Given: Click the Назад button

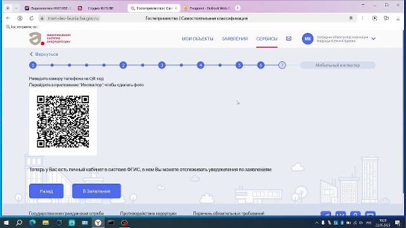Looking at the screenshot, I should tap(46, 191).
